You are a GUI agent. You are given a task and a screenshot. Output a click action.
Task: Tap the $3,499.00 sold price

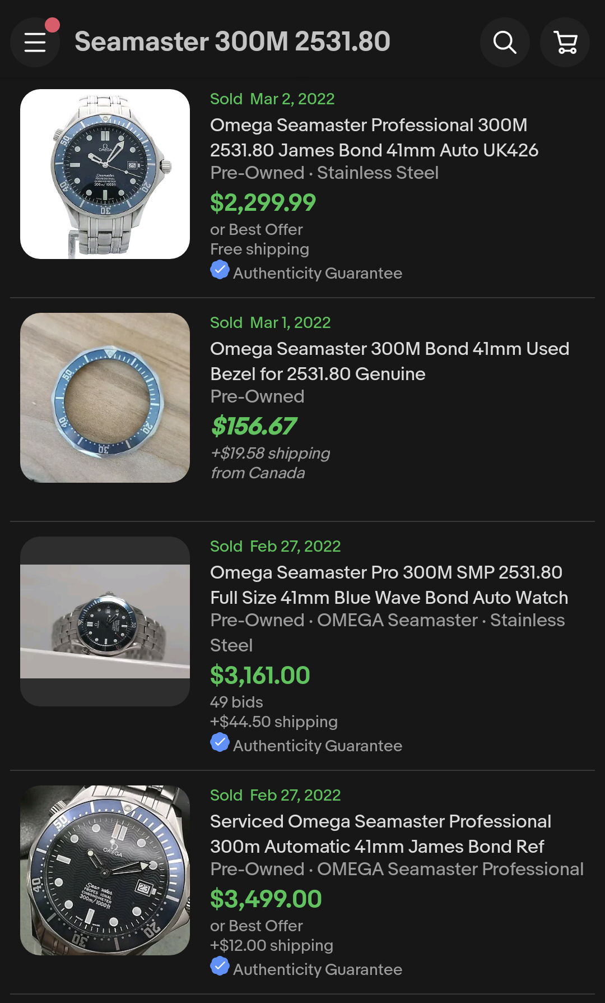point(266,899)
